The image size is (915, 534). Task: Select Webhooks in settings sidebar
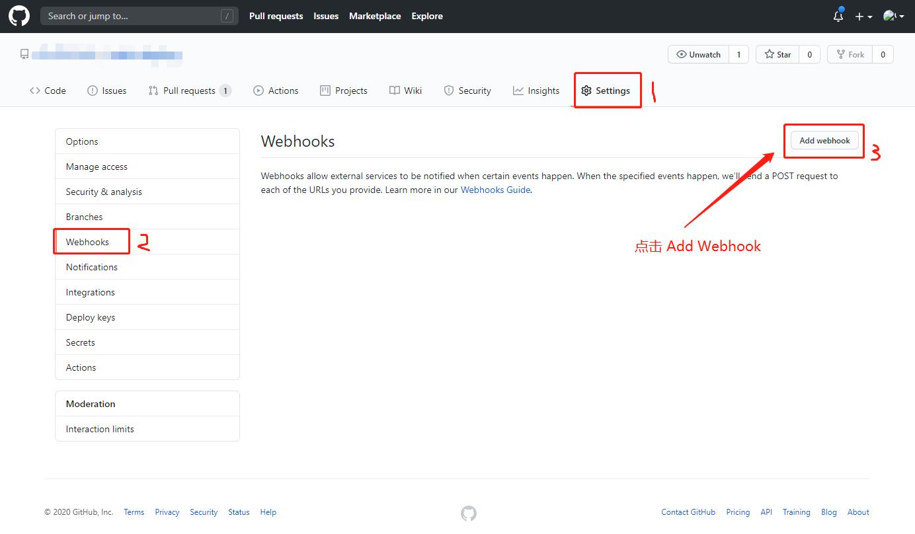[x=147, y=242]
